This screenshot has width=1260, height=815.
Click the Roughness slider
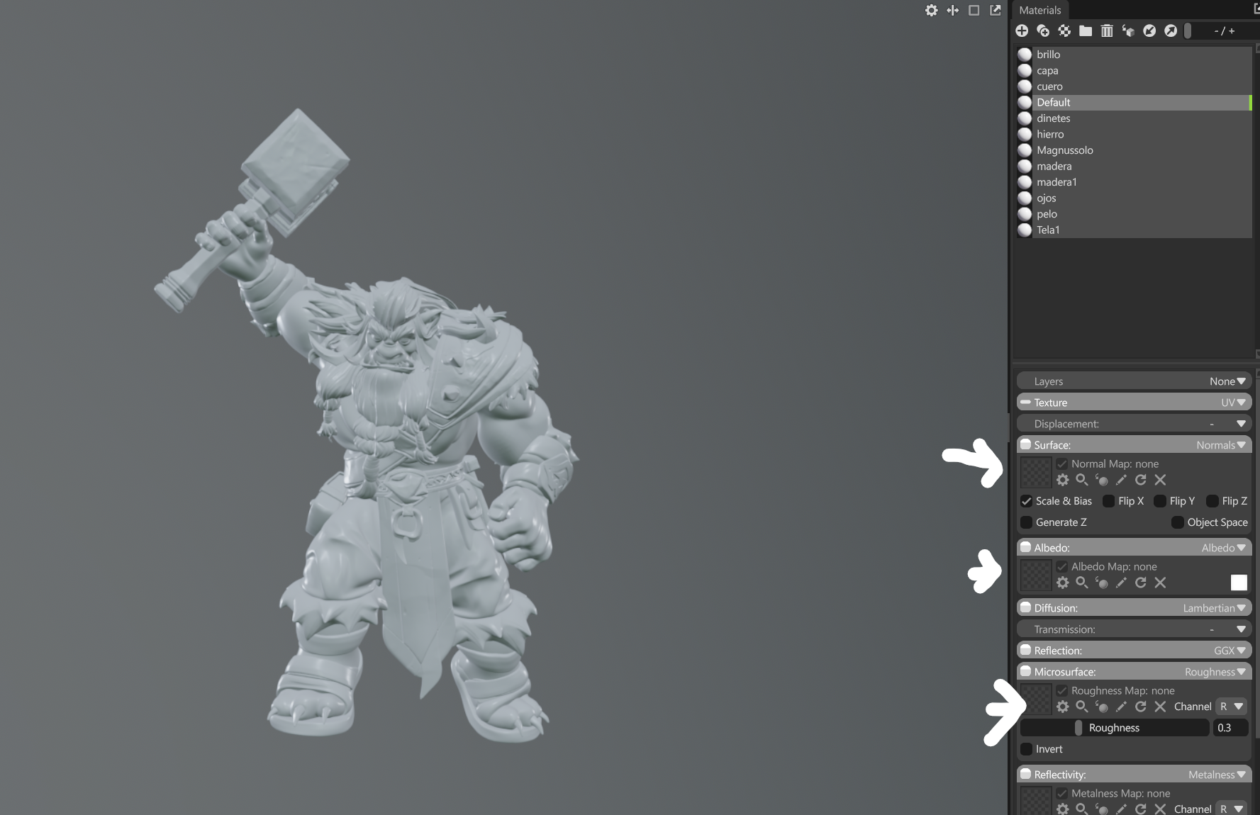coord(1115,728)
